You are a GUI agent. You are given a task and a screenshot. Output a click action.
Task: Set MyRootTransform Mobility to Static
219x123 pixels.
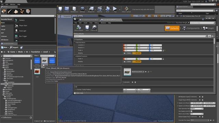coord(128,61)
